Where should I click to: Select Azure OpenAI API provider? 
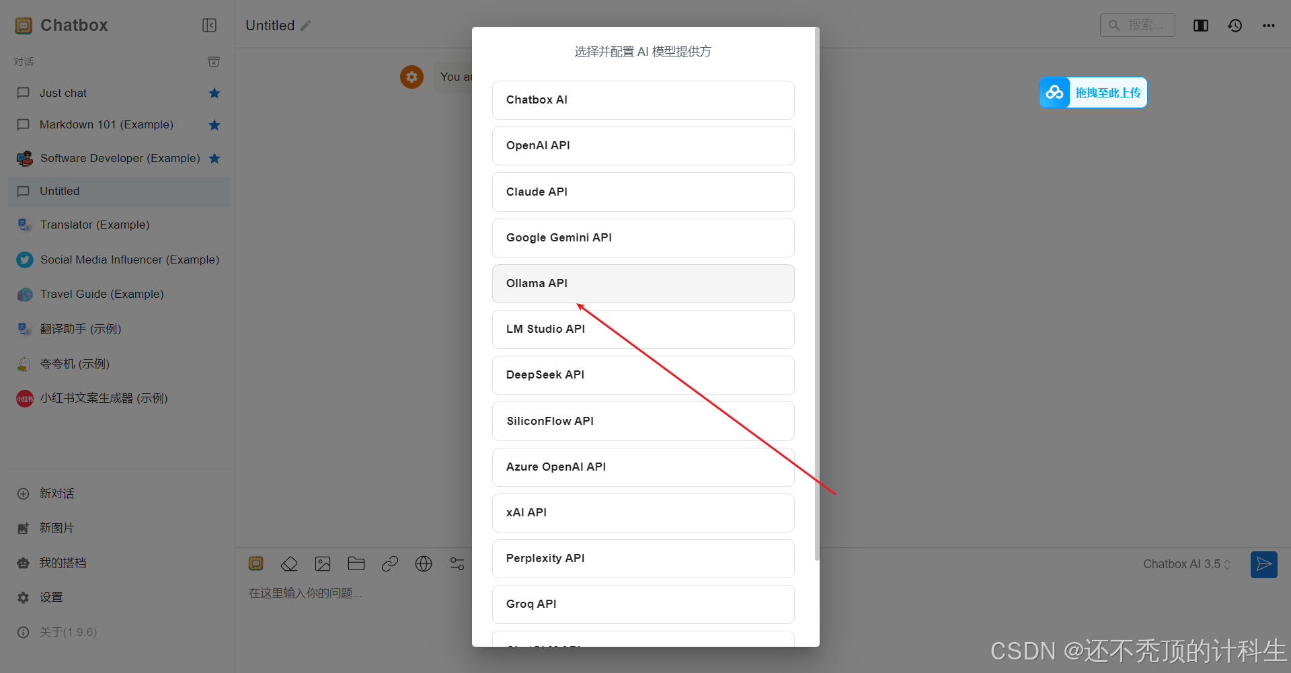[x=643, y=467]
